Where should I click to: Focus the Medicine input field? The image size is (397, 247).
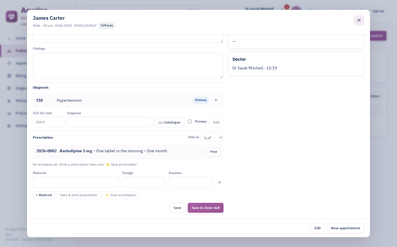click(76, 182)
